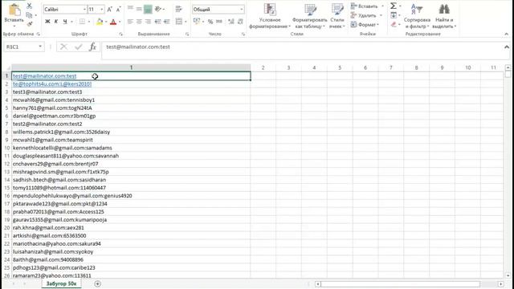The width and height of the screenshot is (514, 289).
Task: Apply comma style 000 icon
Action: [x=219, y=22]
